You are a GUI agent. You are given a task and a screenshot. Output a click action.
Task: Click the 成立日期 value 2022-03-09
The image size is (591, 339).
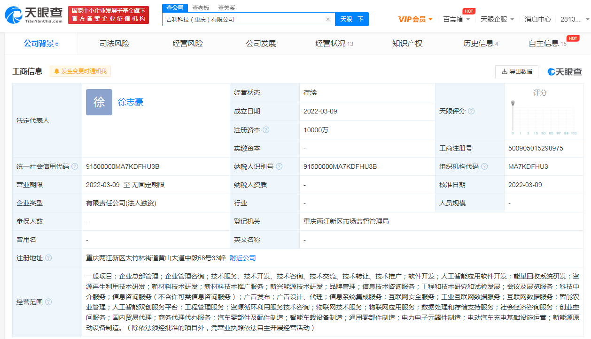320,111
